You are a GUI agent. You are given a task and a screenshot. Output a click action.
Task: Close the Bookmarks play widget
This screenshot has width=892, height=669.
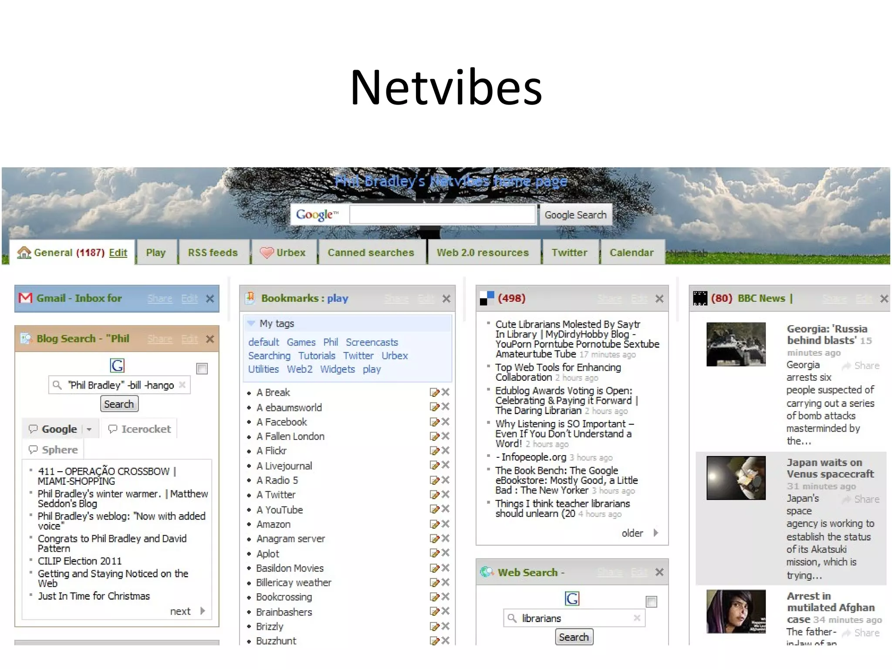[x=446, y=299]
